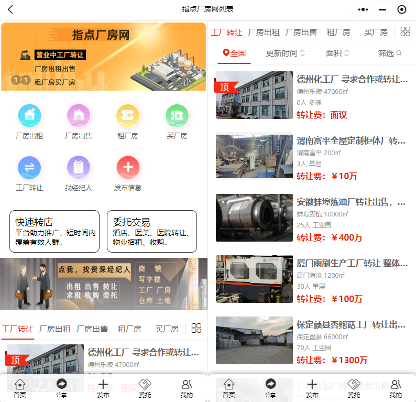
Task: Open the three-dots menu in the title bar
Action: point(363,9)
